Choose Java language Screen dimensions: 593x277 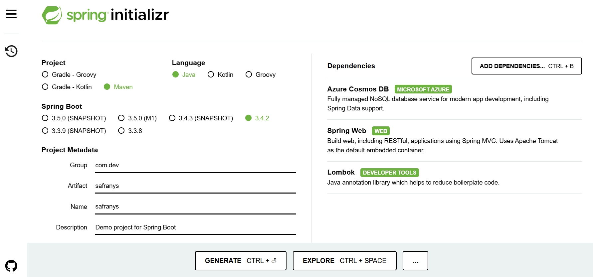click(184, 74)
